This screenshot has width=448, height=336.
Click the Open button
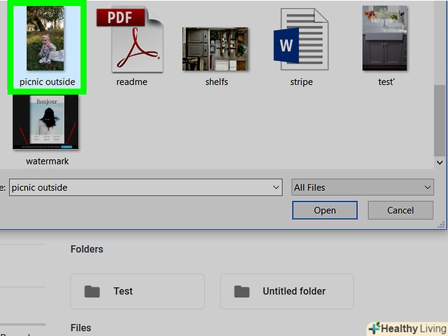tap(324, 210)
